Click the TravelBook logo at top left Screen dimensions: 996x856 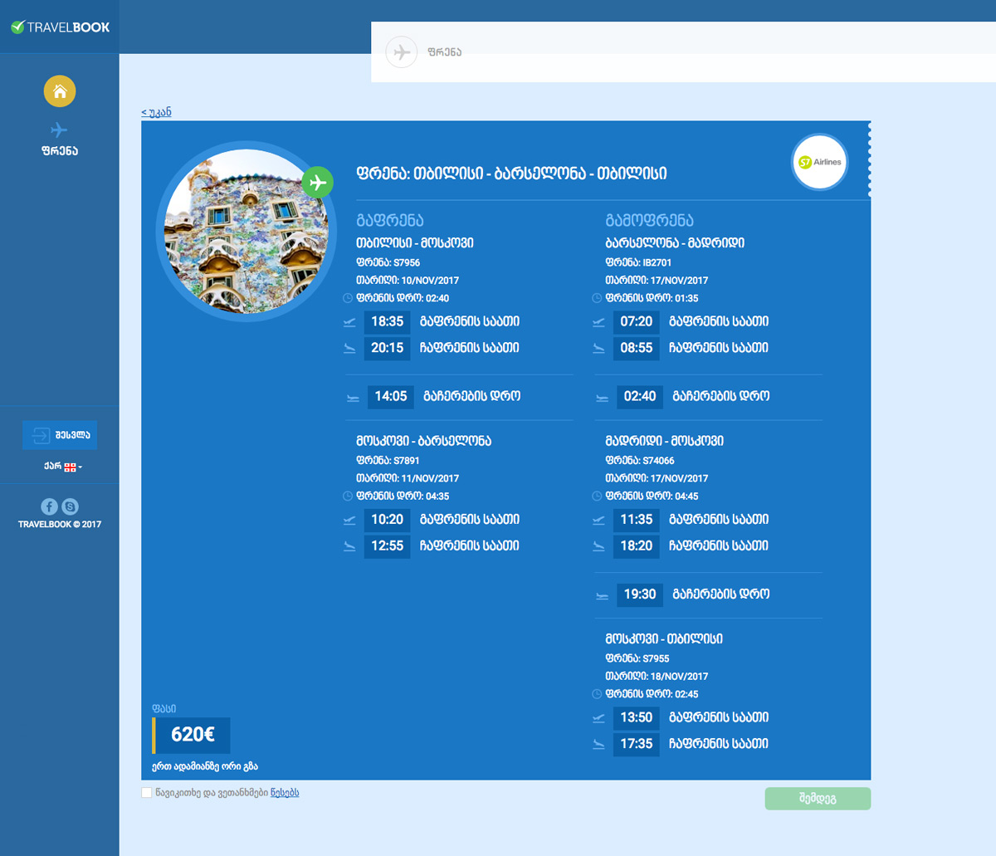(60, 27)
